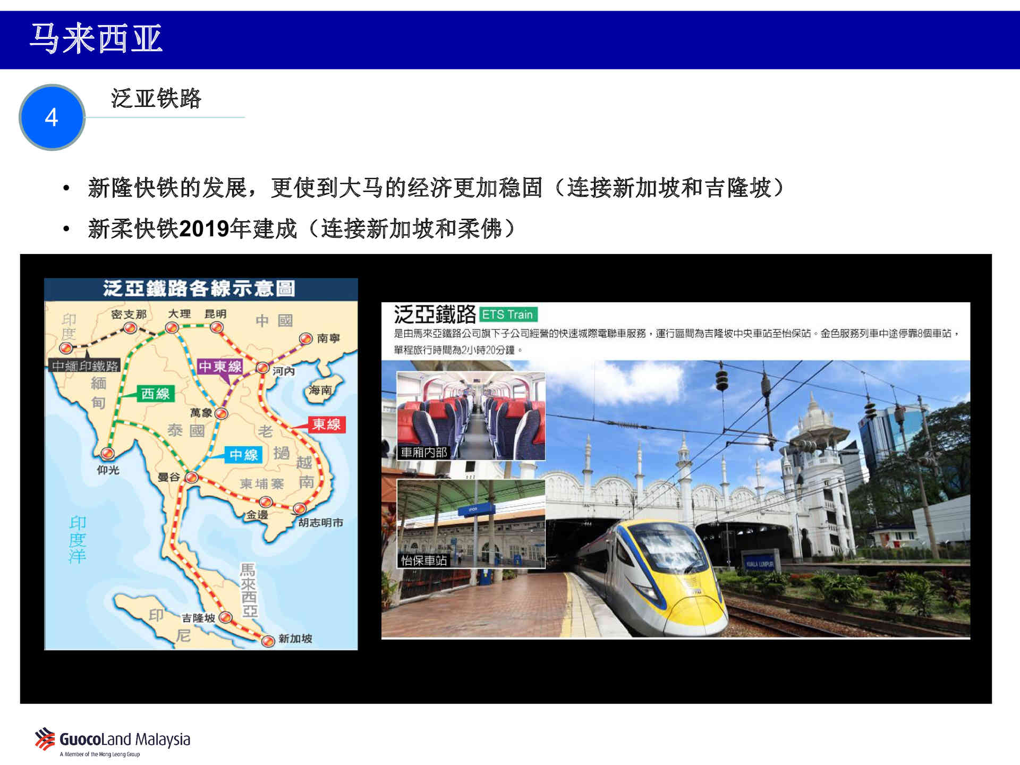Click the green 西線 route label

click(155, 394)
